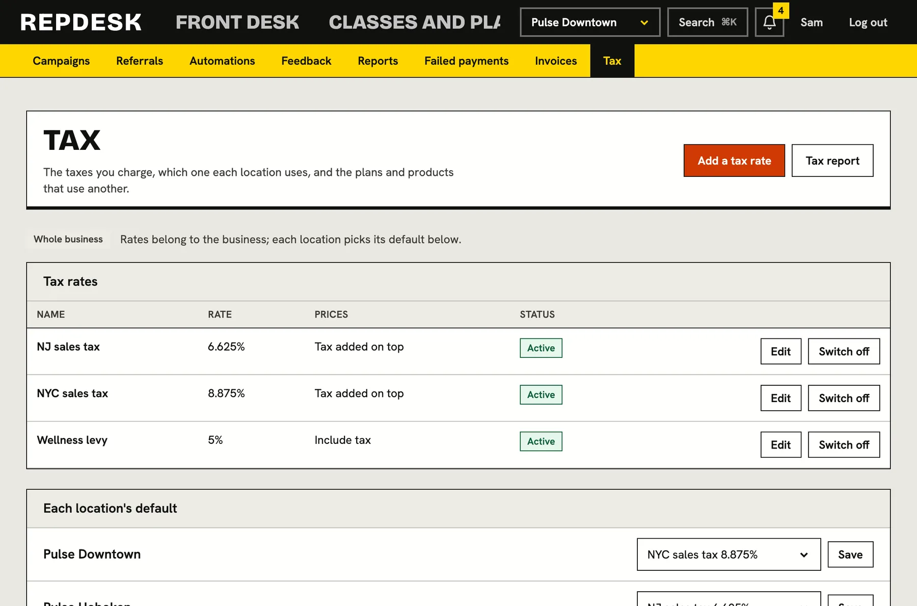The width and height of the screenshot is (917, 606).
Task: Click the Wellness levy Active badge
Action: 541,441
